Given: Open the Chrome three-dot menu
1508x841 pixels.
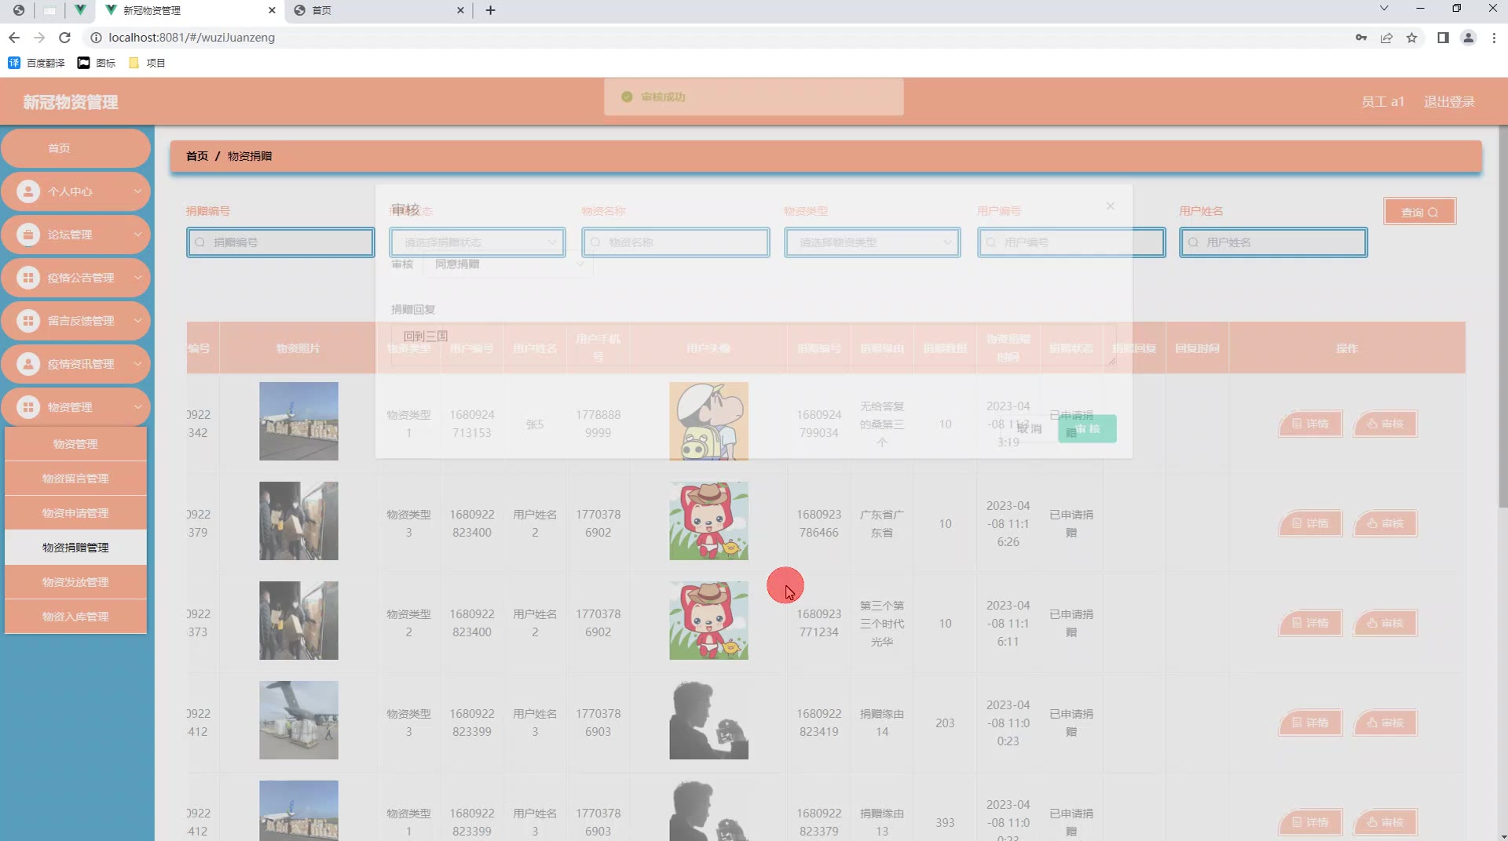Looking at the screenshot, I should tap(1494, 38).
